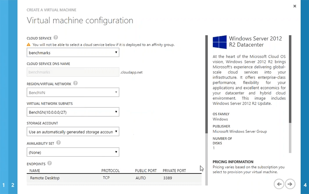The height and width of the screenshot is (194, 309).
Task: Select the Remote Desktop endpoint name
Action: (x=45, y=178)
